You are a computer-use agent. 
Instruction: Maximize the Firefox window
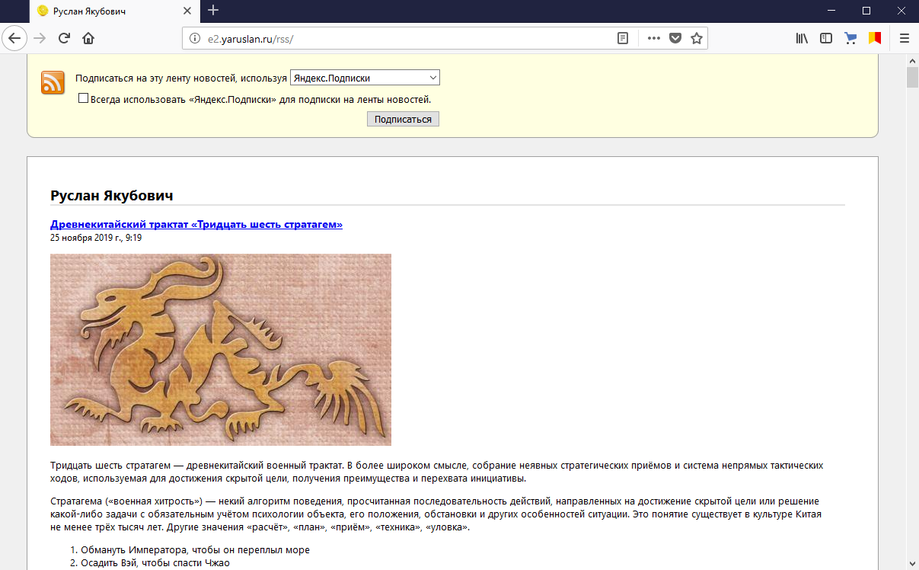tap(866, 11)
